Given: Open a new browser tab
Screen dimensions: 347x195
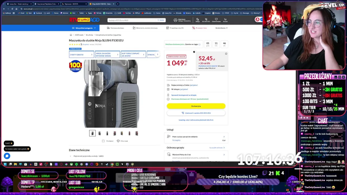Looking at the screenshot, I should [x=118, y=4].
